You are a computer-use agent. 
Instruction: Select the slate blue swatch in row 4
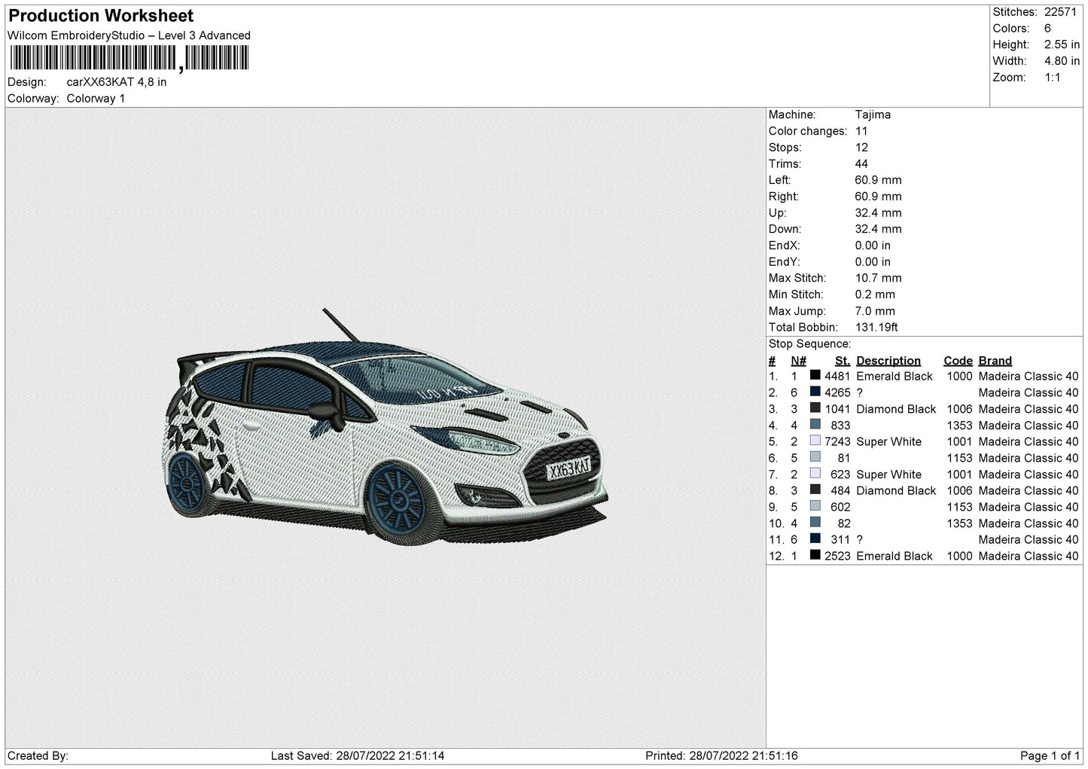(815, 424)
